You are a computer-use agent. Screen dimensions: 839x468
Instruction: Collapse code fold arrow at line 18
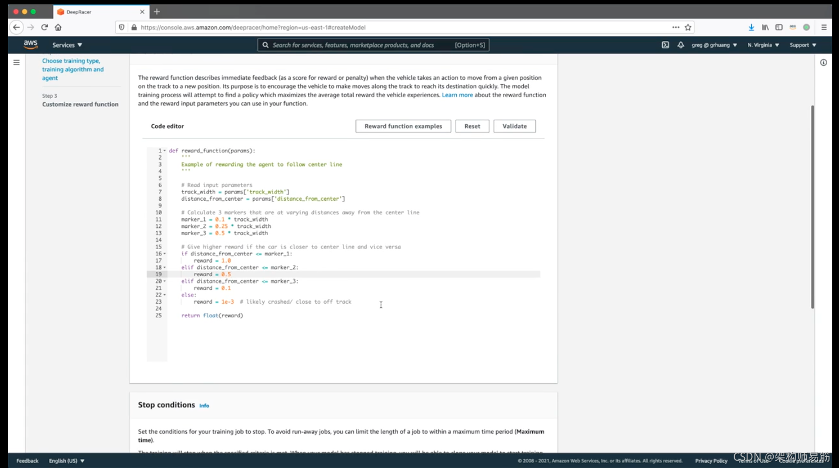[x=164, y=268]
